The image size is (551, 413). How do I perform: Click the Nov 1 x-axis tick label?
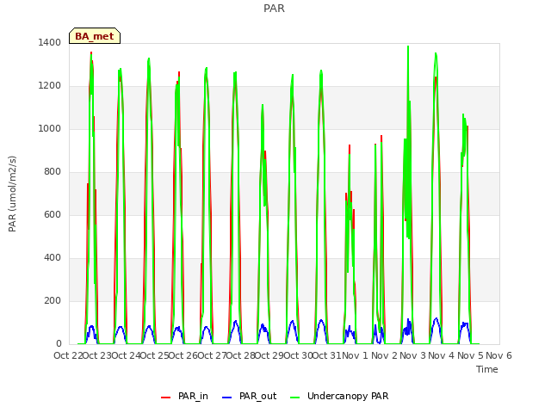point(355,355)
